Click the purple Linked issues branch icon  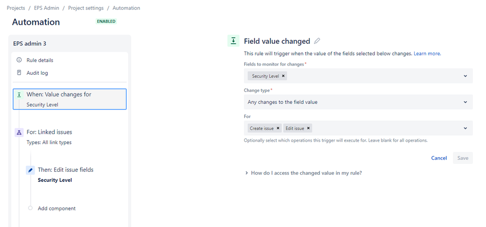click(x=19, y=132)
